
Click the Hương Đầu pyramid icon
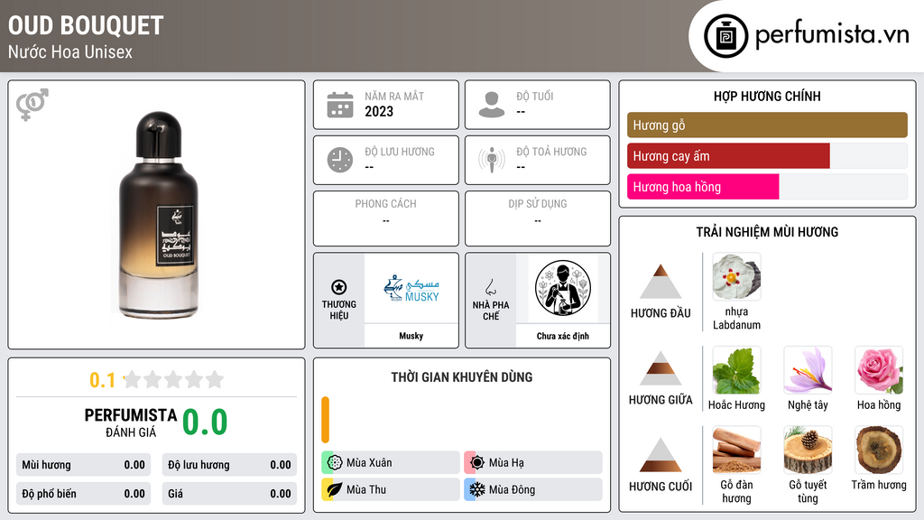pos(661,282)
